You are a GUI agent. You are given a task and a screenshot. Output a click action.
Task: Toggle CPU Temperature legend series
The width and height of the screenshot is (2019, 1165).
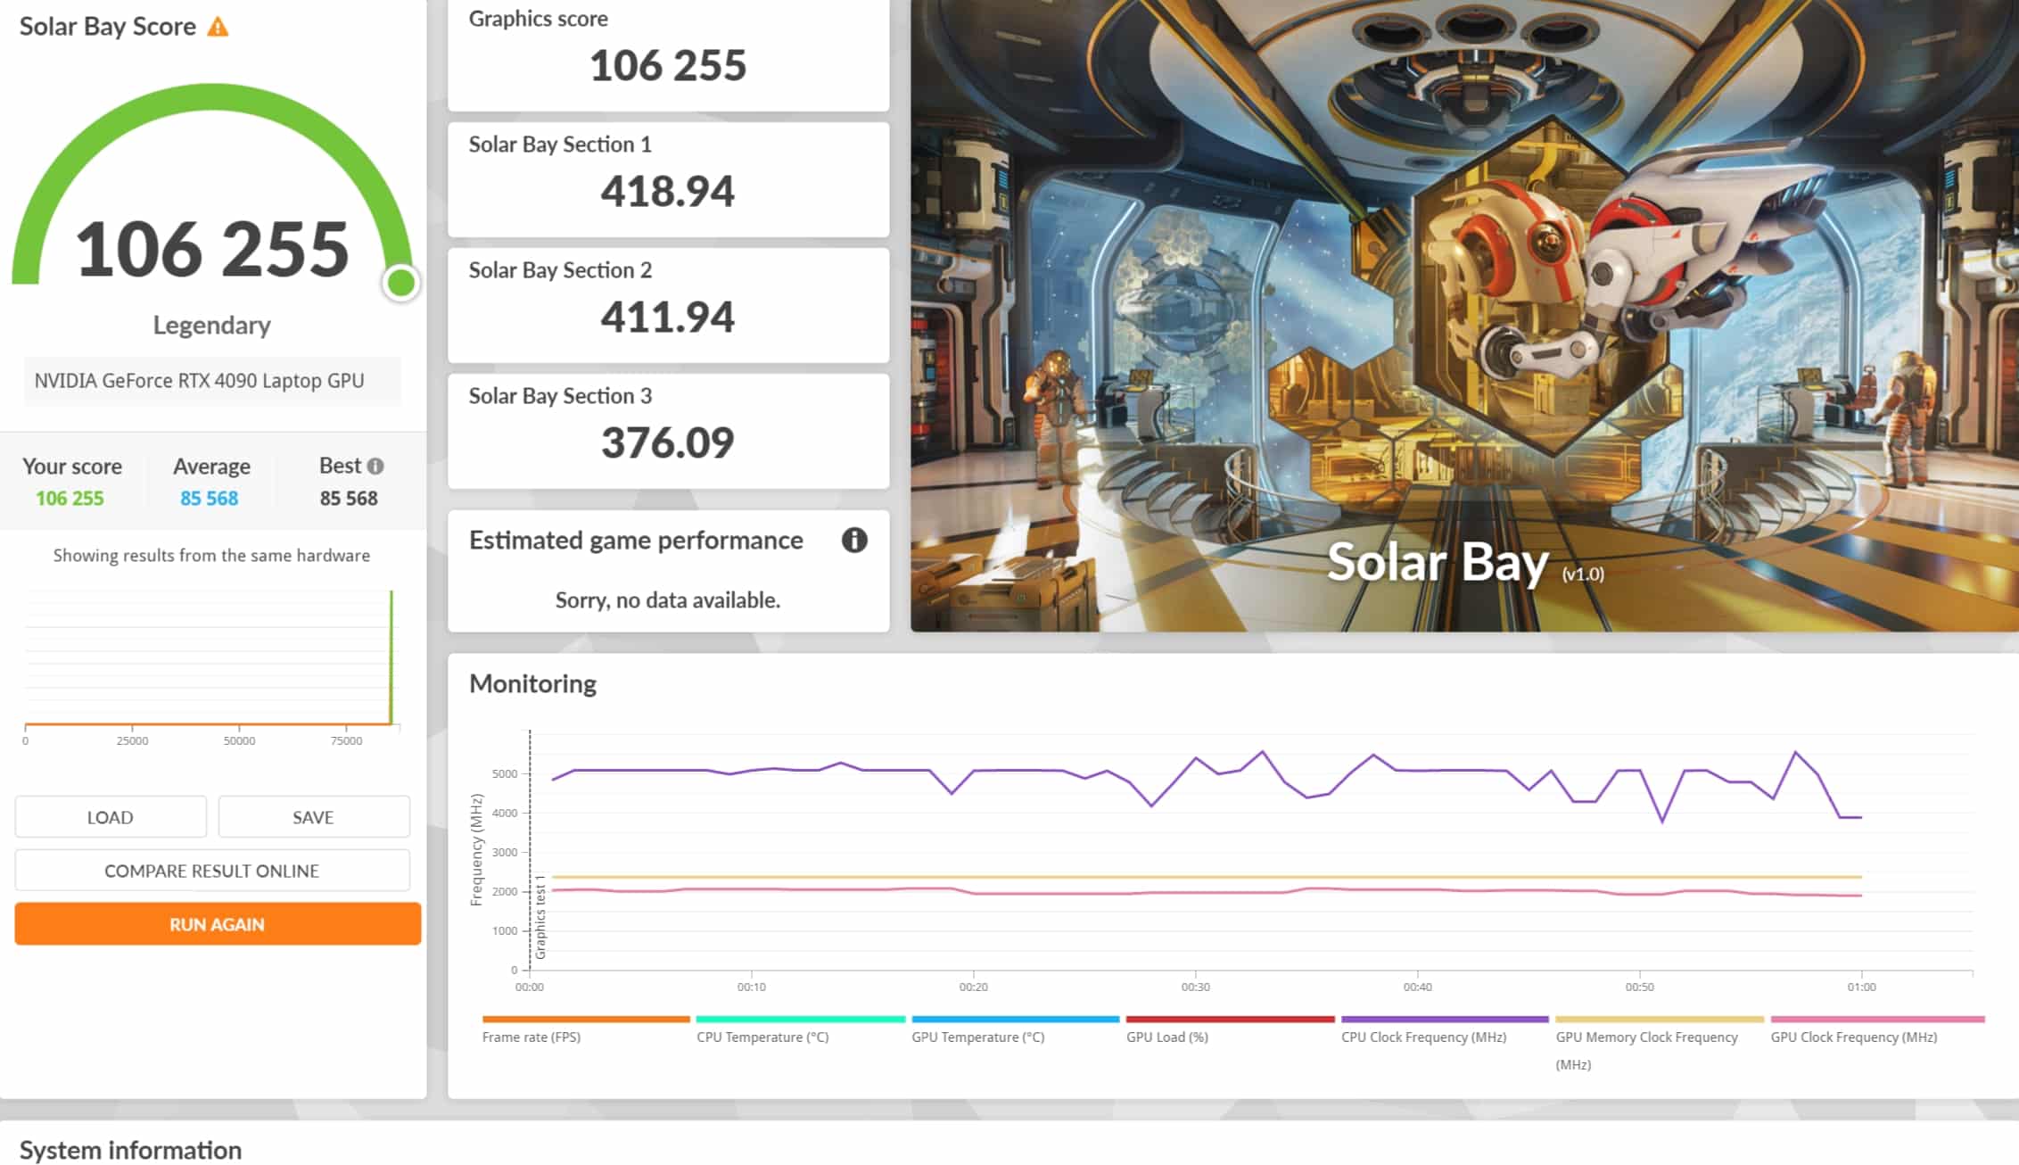pos(762,1037)
